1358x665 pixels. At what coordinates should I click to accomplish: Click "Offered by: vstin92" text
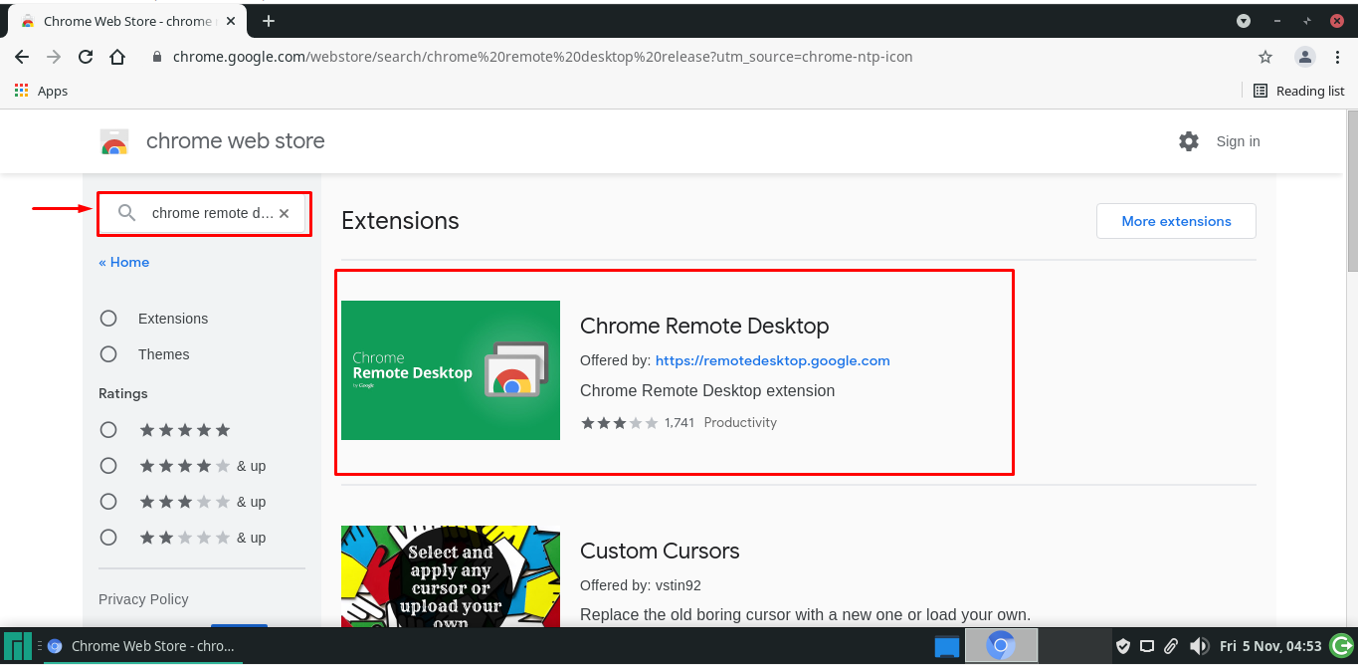tap(641, 585)
